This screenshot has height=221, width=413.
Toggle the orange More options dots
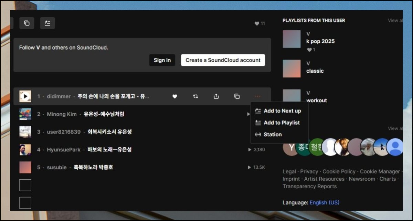(x=257, y=96)
